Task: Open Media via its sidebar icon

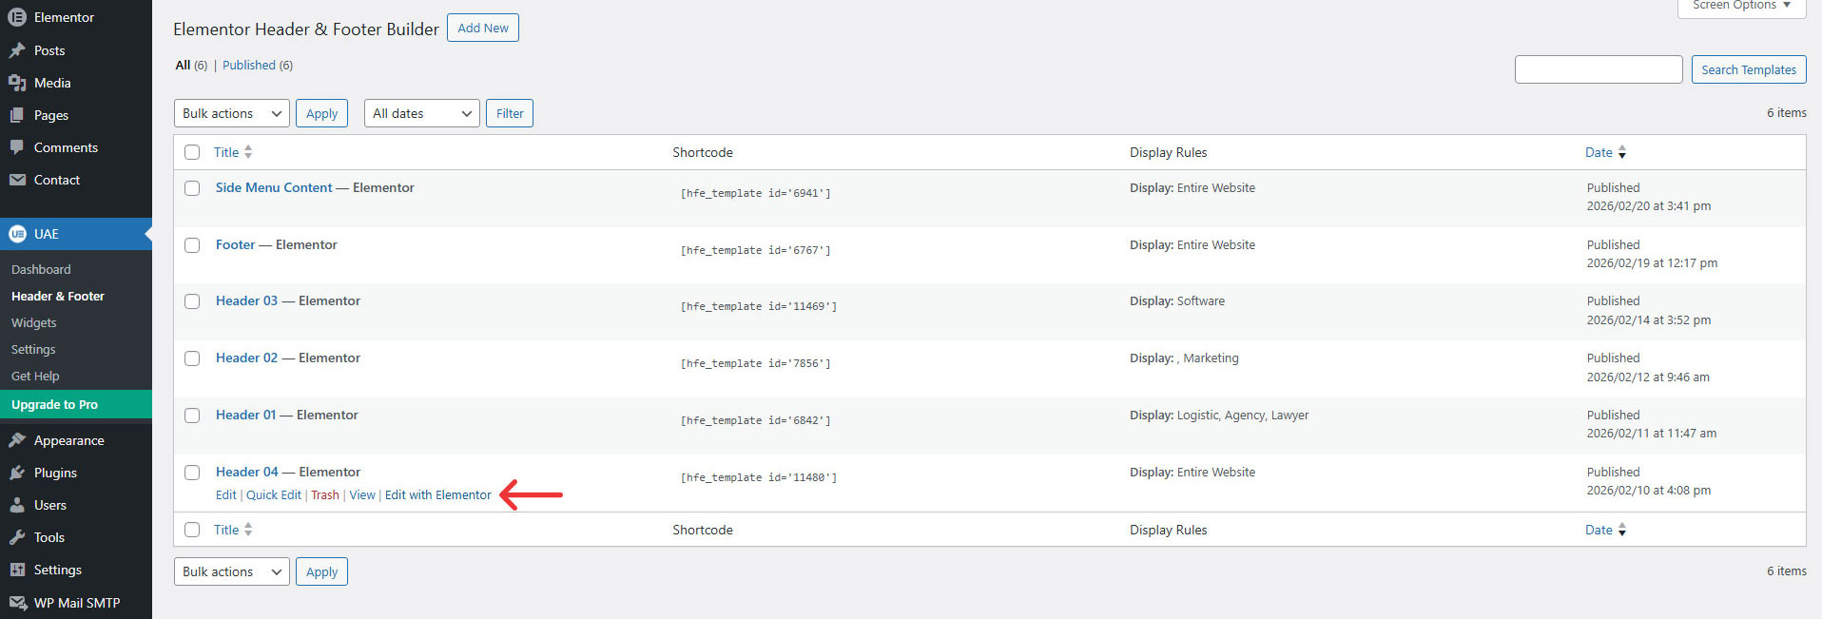Action: [x=17, y=83]
